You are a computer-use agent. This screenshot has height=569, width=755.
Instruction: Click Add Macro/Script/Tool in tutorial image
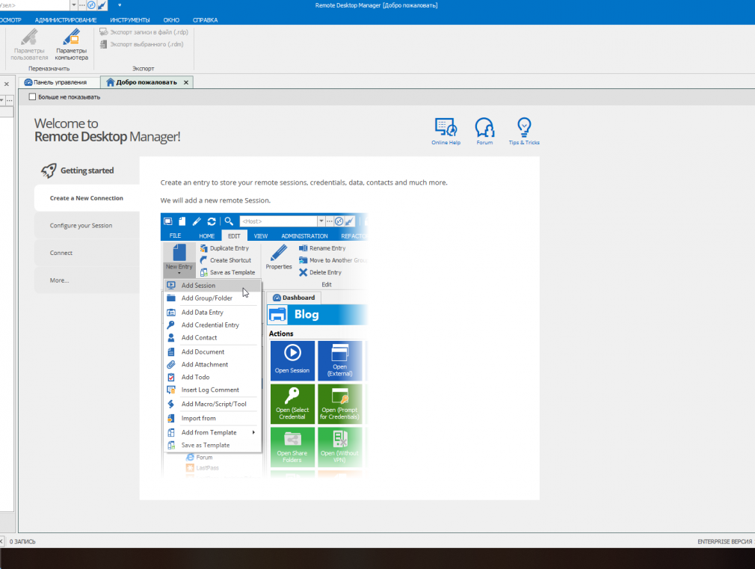tap(213, 405)
